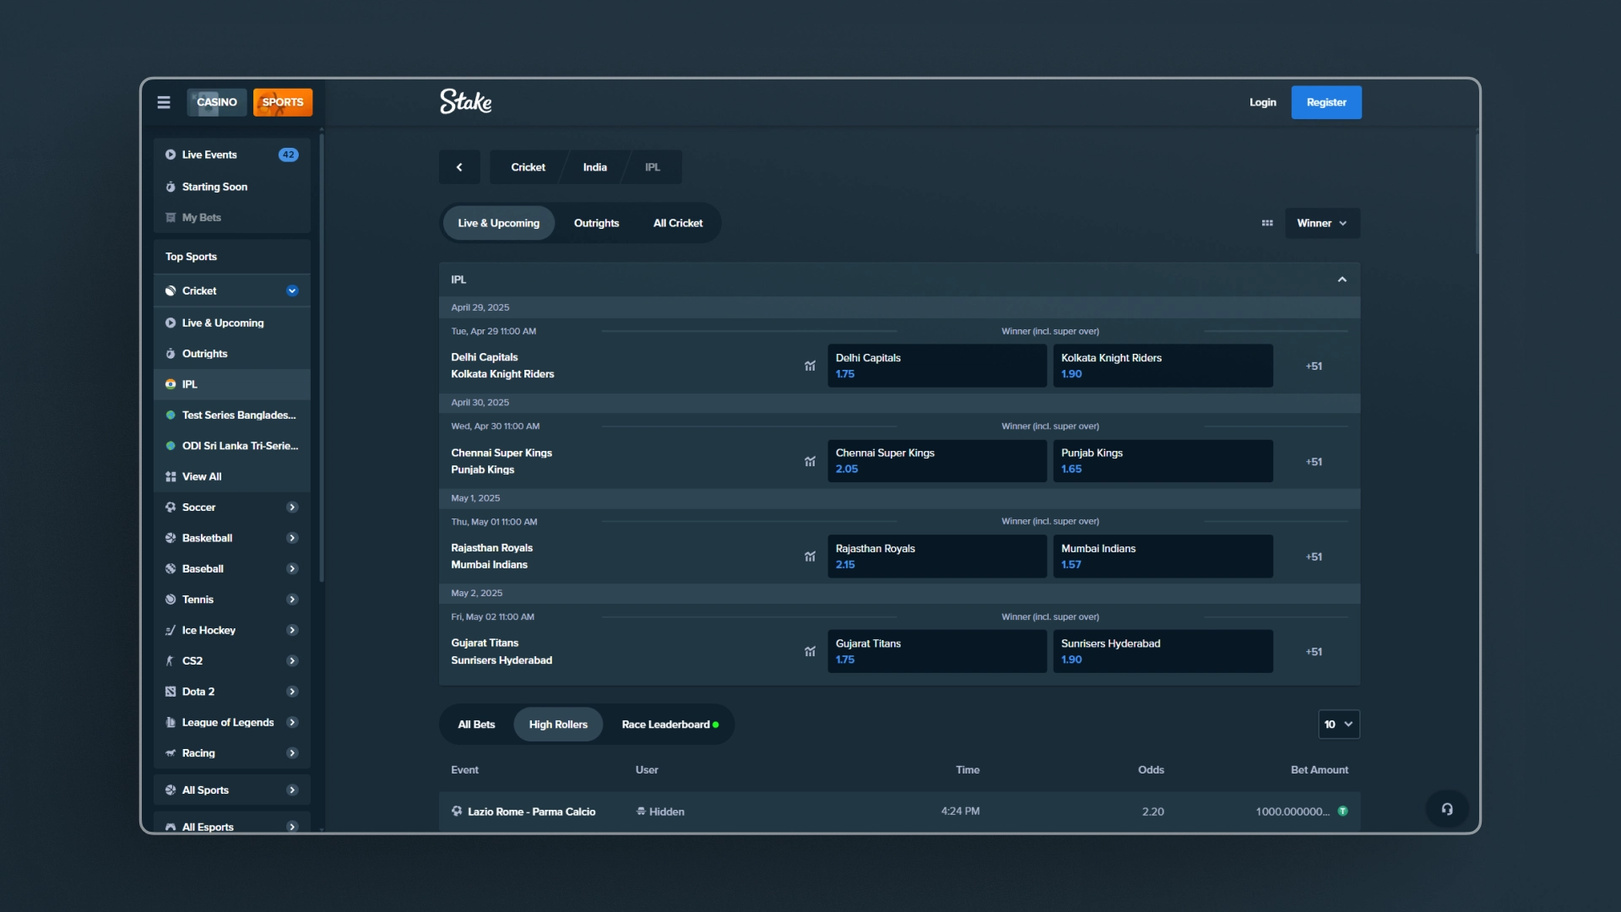This screenshot has width=1621, height=912.
Task: Select Mumbai Indians odds 1.57
Action: pyautogui.click(x=1163, y=556)
